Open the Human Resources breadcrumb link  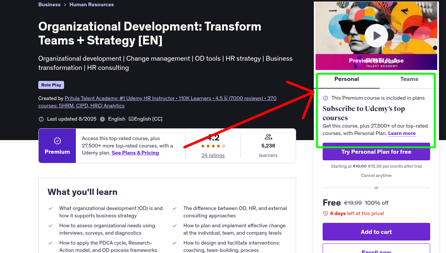[92, 4]
